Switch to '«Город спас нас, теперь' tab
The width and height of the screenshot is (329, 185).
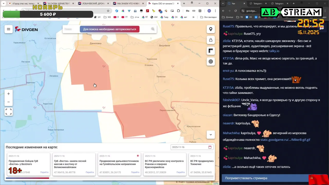[x=23, y=4]
